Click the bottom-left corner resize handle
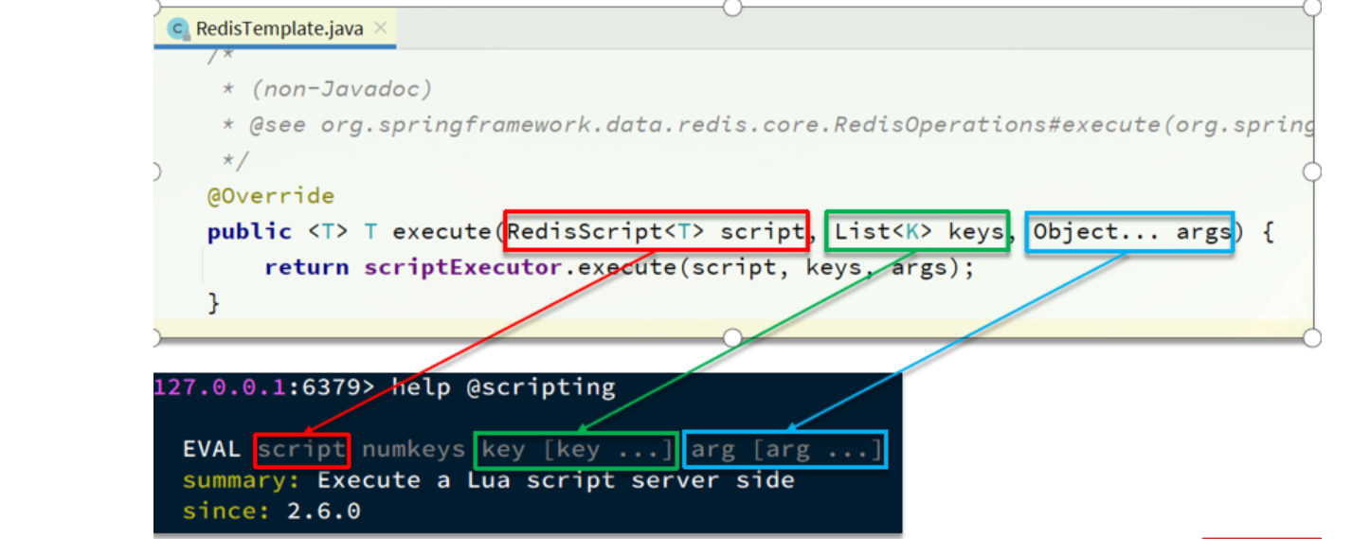Image resolution: width=1370 pixels, height=539 pixels. 154,338
